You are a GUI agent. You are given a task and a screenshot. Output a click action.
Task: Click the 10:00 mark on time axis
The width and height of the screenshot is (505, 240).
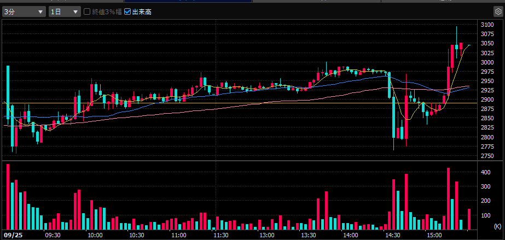(x=95, y=235)
